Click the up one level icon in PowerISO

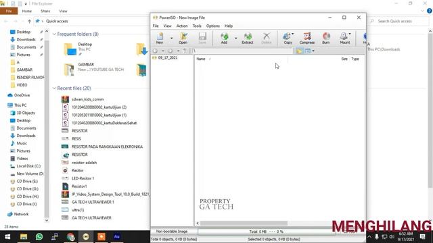185,51
